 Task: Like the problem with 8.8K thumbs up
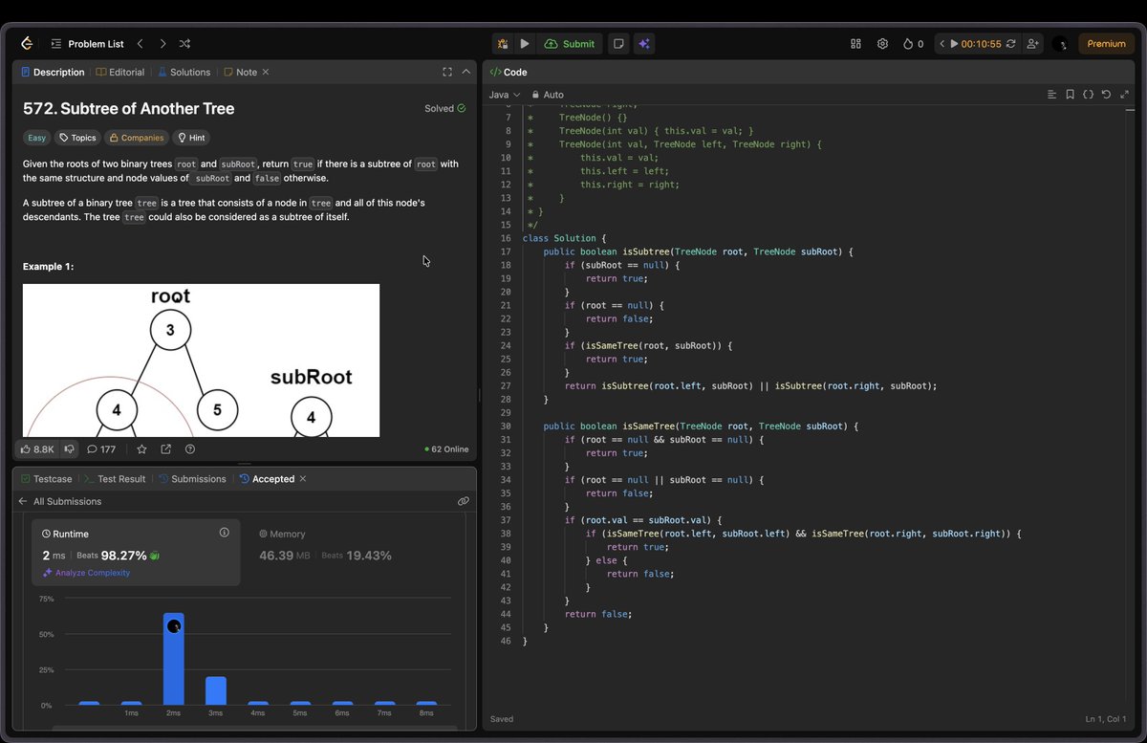[38, 448]
